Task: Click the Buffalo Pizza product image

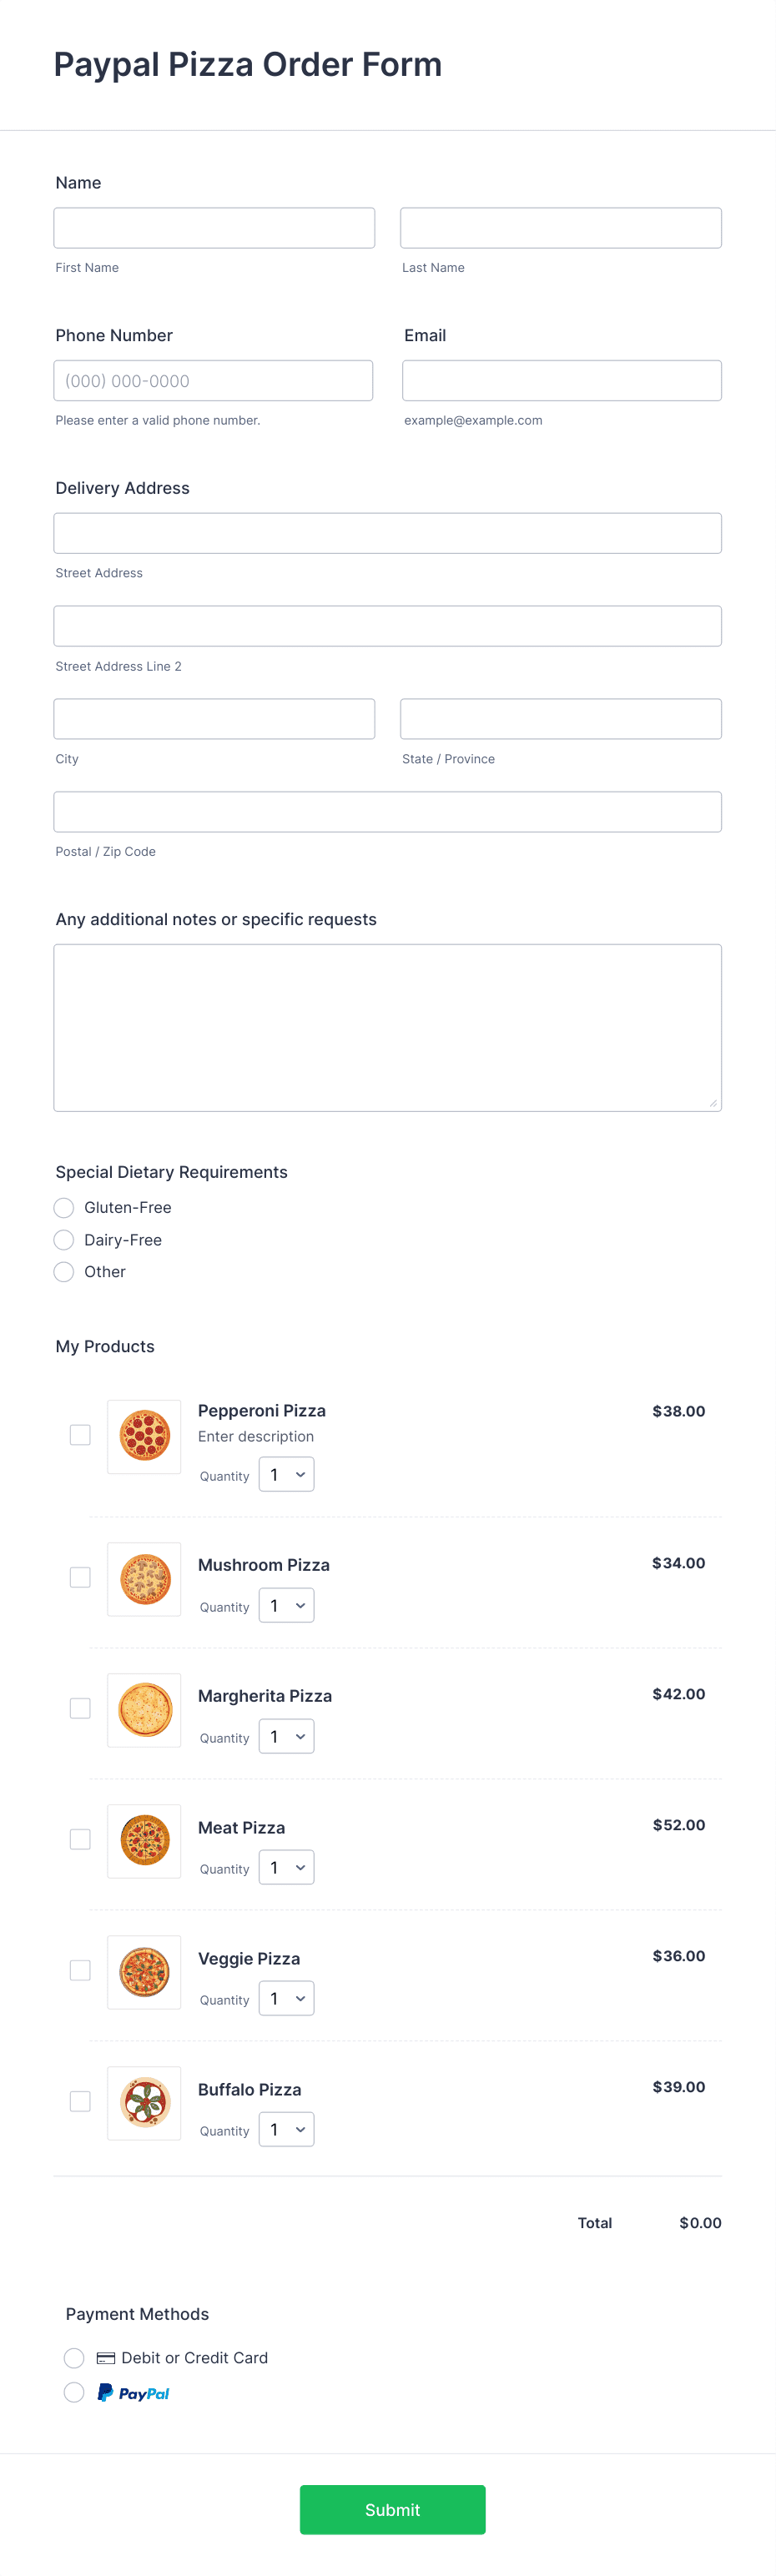Action: tap(144, 2103)
